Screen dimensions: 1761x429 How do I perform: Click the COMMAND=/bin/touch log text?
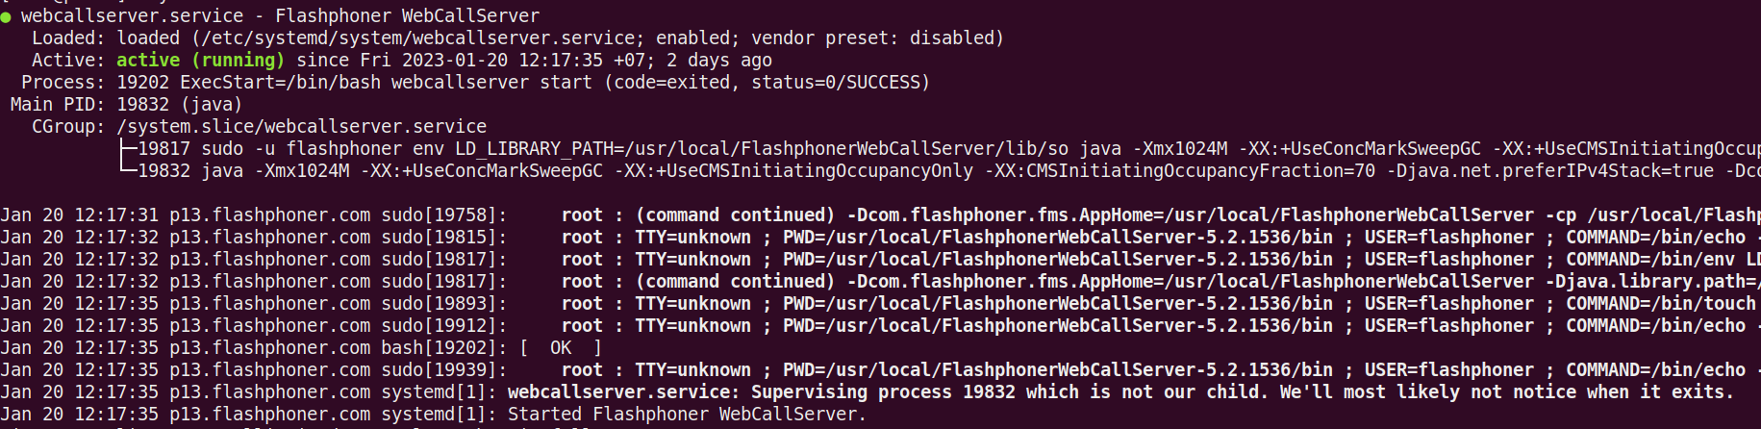pyautogui.click(x=1660, y=303)
